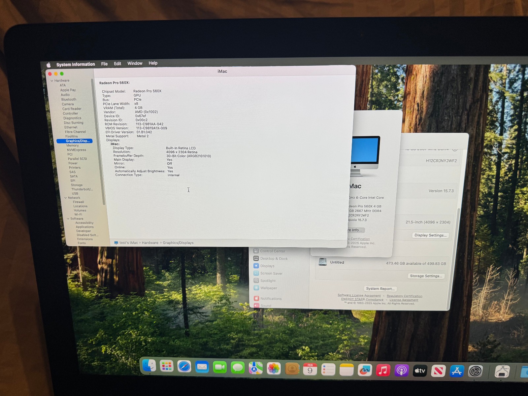The width and height of the screenshot is (528, 396).
Task: Click the Untitled disk icon in Storage
Action: pos(323,262)
